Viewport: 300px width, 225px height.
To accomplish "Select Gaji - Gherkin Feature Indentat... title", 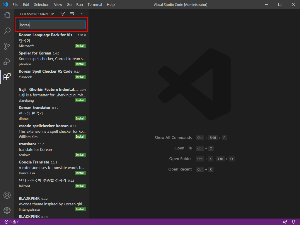I will click(48, 90).
